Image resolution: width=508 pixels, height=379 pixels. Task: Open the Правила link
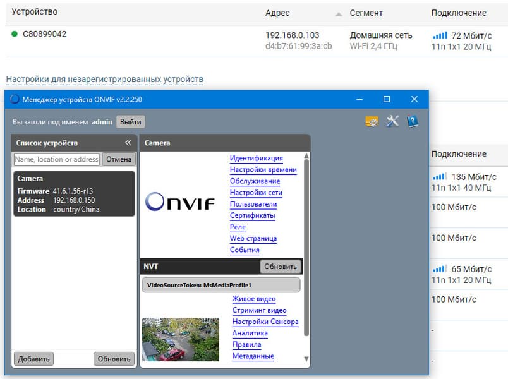click(246, 344)
